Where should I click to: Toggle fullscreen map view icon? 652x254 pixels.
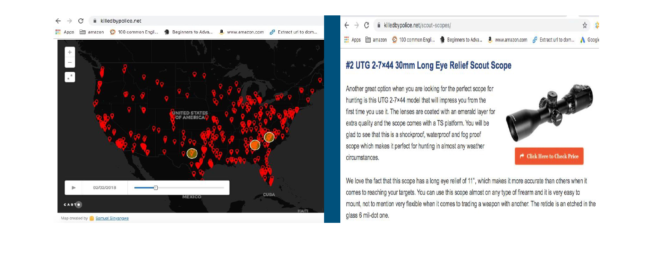point(70,77)
